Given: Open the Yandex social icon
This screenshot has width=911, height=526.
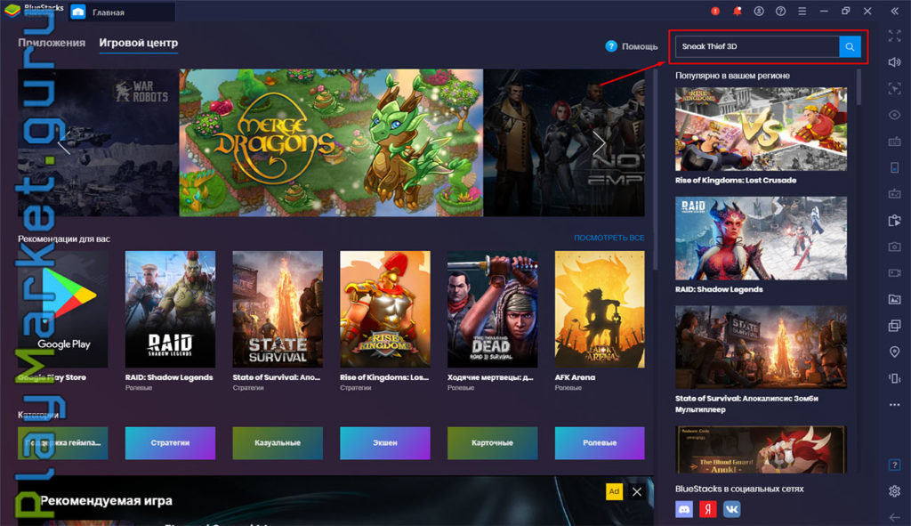Looking at the screenshot, I should click(x=707, y=509).
